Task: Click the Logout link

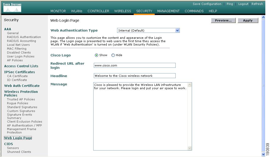Action: point(243,4)
